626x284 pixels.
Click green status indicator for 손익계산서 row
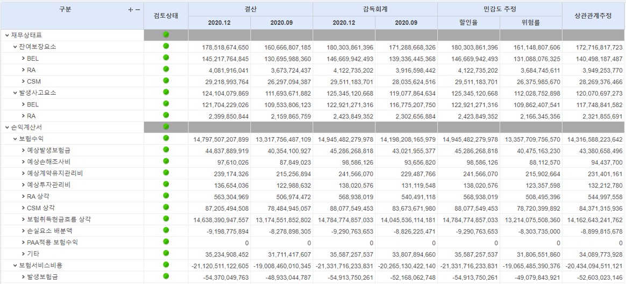click(x=166, y=126)
